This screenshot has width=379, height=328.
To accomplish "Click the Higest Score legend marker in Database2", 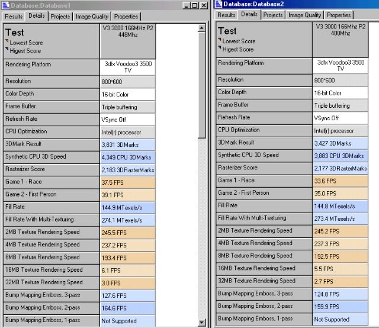I will pyautogui.click(x=220, y=49).
